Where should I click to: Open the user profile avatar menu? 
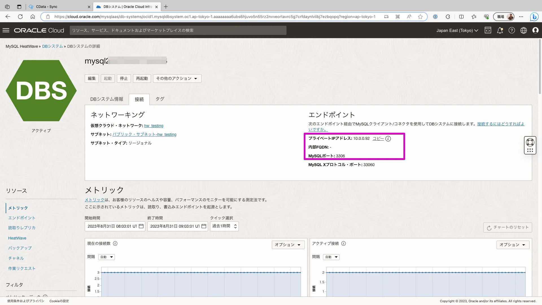pos(536,30)
